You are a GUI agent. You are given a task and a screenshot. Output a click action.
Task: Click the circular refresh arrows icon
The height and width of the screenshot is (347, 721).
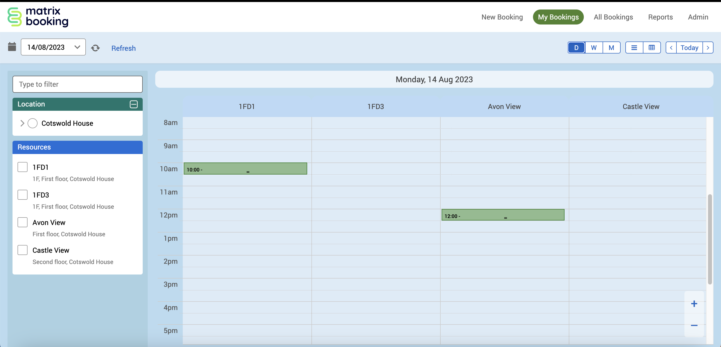point(95,48)
